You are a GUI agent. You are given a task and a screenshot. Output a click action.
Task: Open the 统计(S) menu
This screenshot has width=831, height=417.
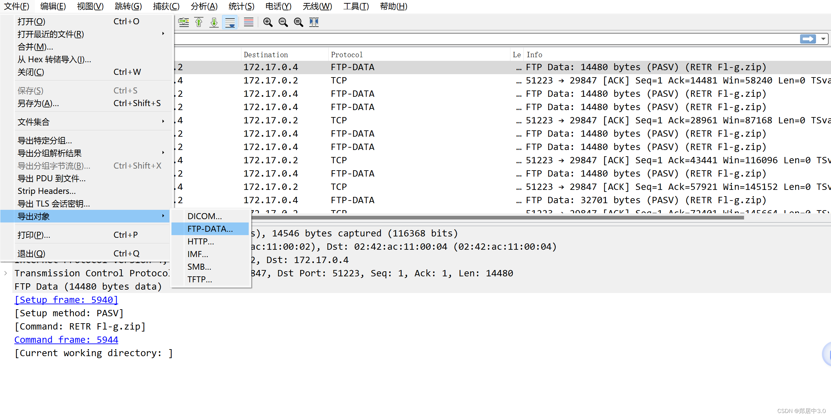(241, 6)
